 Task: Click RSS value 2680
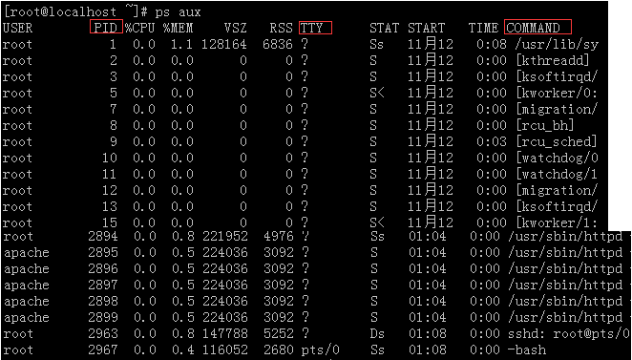point(279,349)
